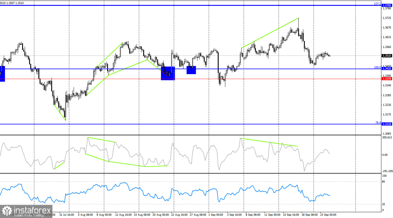Screen dimensions: 393x218
Task: Click the 22 Aug 16:00 time label
Action: (180, 215)
